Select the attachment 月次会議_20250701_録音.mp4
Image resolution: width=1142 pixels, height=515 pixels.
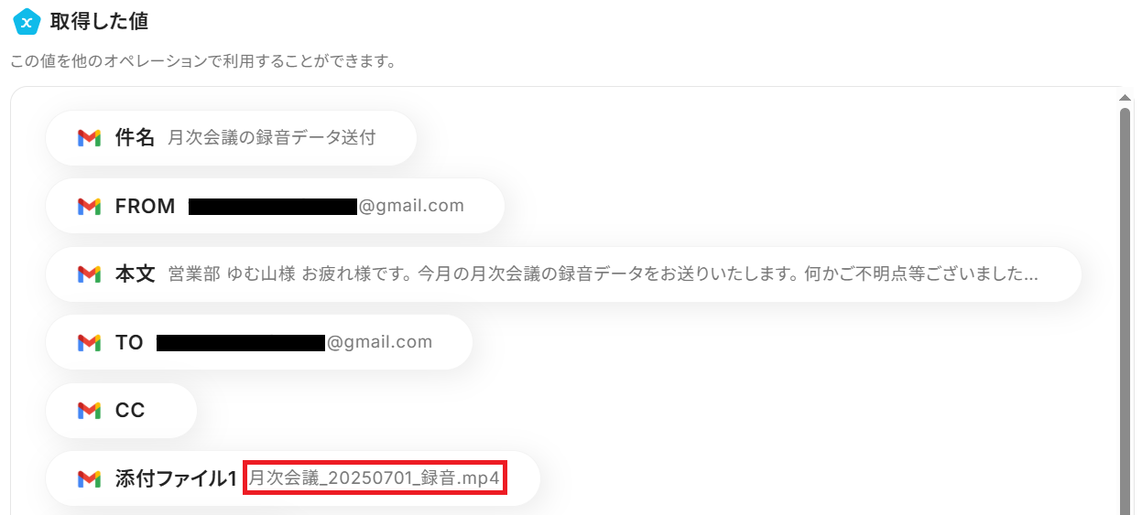[x=375, y=478]
